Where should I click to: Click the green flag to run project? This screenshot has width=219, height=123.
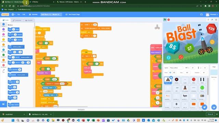[165, 20]
